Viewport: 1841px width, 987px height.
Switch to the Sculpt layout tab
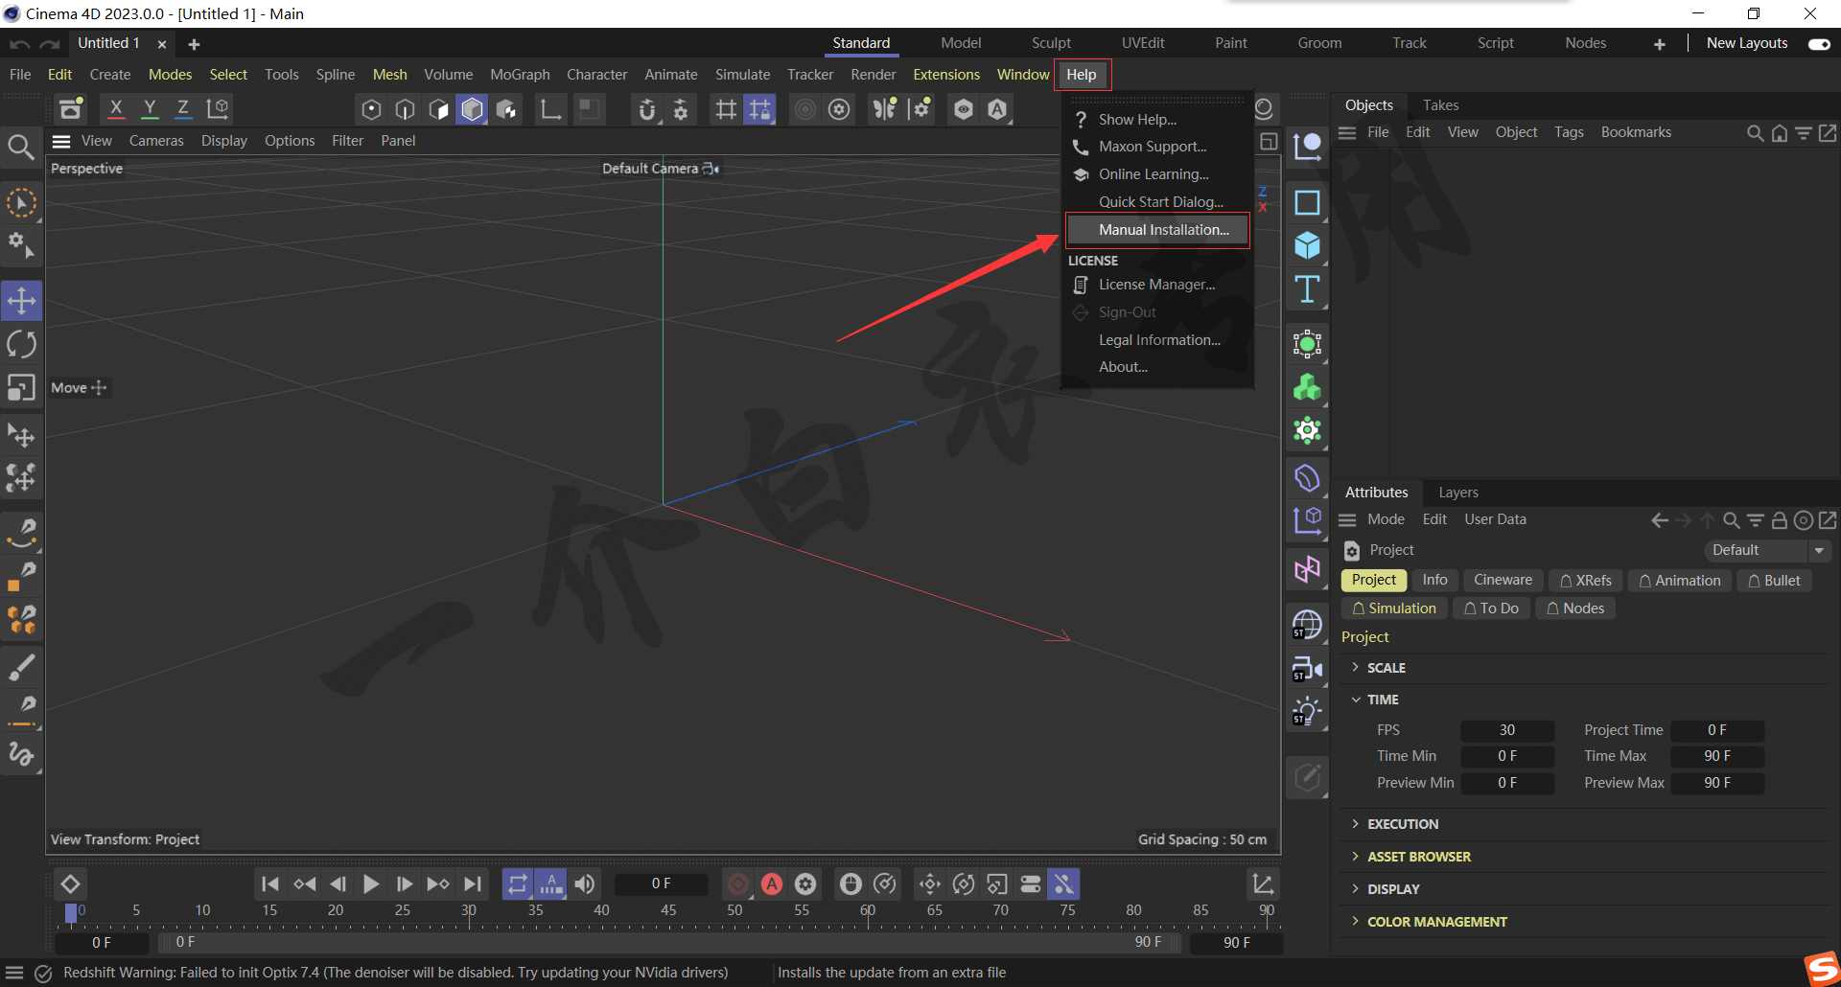pos(1051,43)
